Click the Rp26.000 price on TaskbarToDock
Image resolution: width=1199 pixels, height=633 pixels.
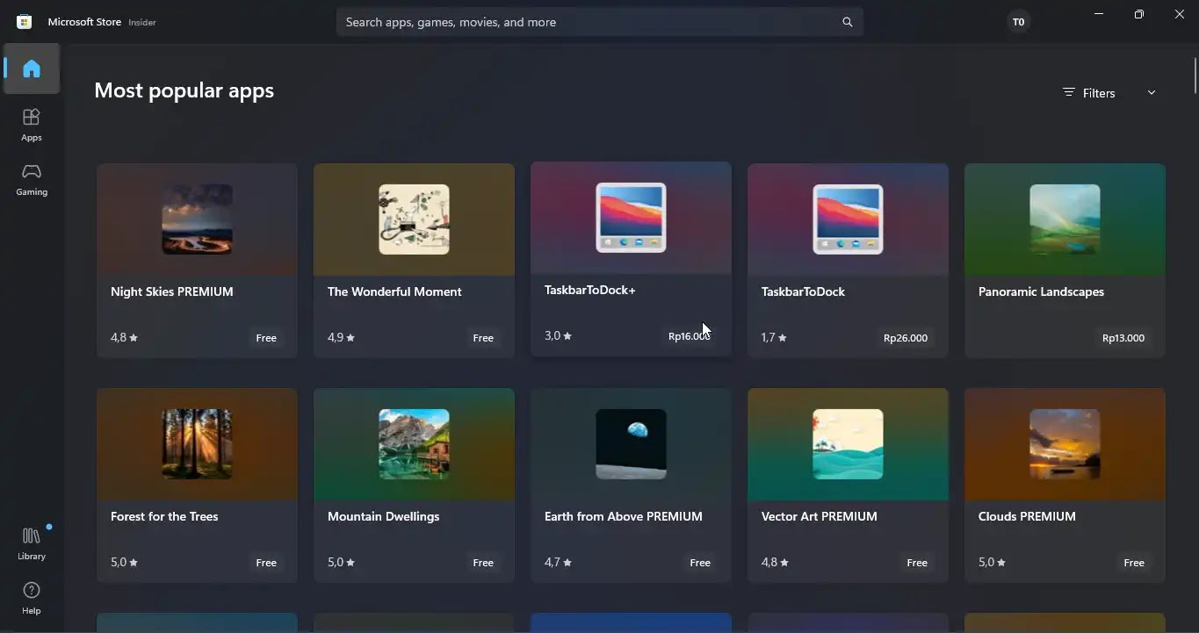pyautogui.click(x=906, y=338)
